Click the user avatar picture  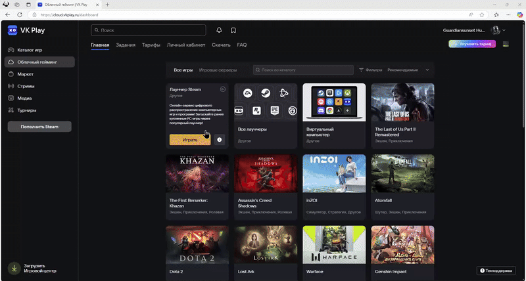pos(496,30)
